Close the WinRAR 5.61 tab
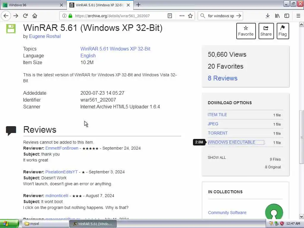The height and width of the screenshot is (228, 304). click(128, 5)
